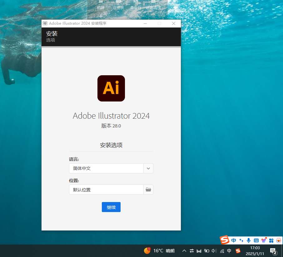Click the 锁屏 desktop shortcut

click(101, 5)
